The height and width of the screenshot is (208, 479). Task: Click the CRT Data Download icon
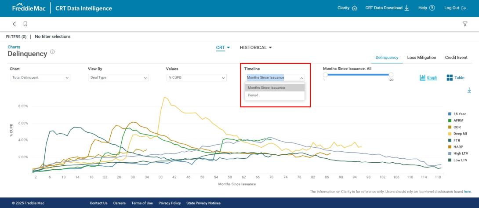[406, 8]
